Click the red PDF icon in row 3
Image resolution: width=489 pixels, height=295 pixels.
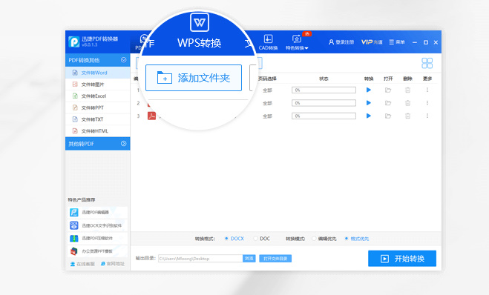click(x=151, y=116)
